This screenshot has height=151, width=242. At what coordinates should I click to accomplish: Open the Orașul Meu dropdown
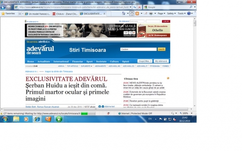pyautogui.click(x=145, y=61)
